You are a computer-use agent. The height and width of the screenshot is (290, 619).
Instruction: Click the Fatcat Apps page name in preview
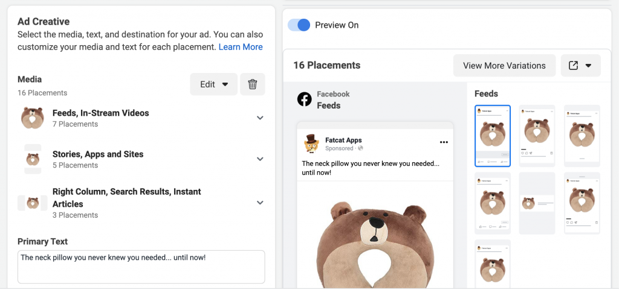click(343, 140)
